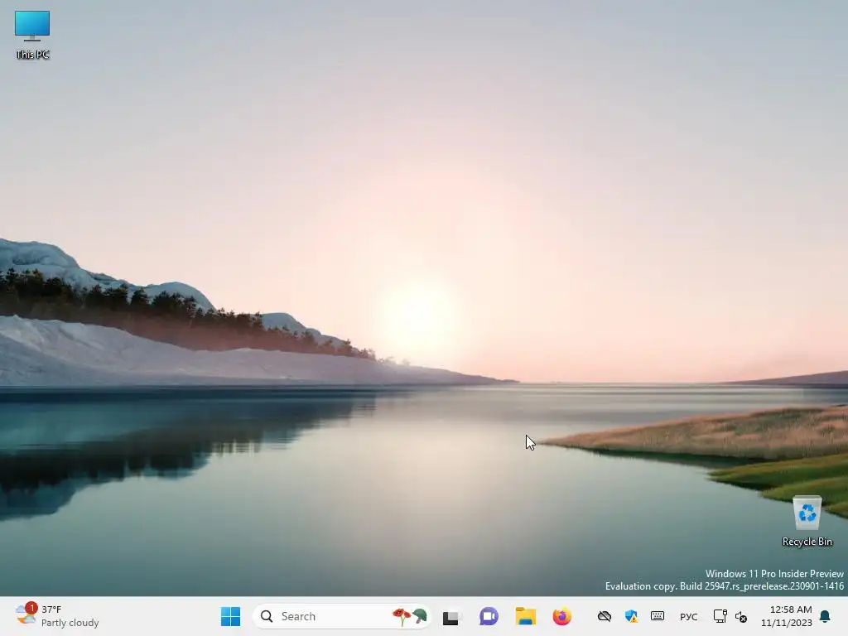Image resolution: width=848 pixels, height=636 pixels.
Task: Open Windows Security shield tray icon
Action: [x=630, y=616]
